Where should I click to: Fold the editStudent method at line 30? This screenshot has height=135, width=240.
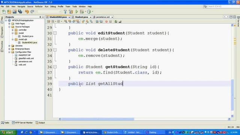pos(55,33)
